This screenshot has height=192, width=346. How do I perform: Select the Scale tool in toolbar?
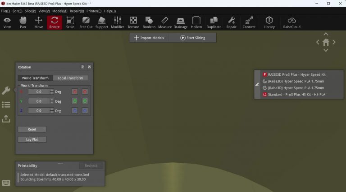point(70,22)
